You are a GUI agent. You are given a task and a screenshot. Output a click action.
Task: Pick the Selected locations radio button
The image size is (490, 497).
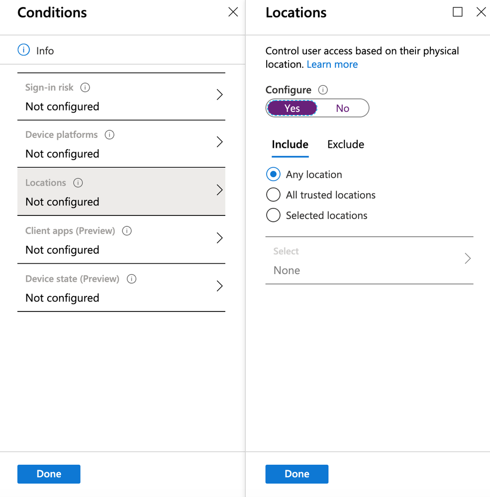(273, 215)
